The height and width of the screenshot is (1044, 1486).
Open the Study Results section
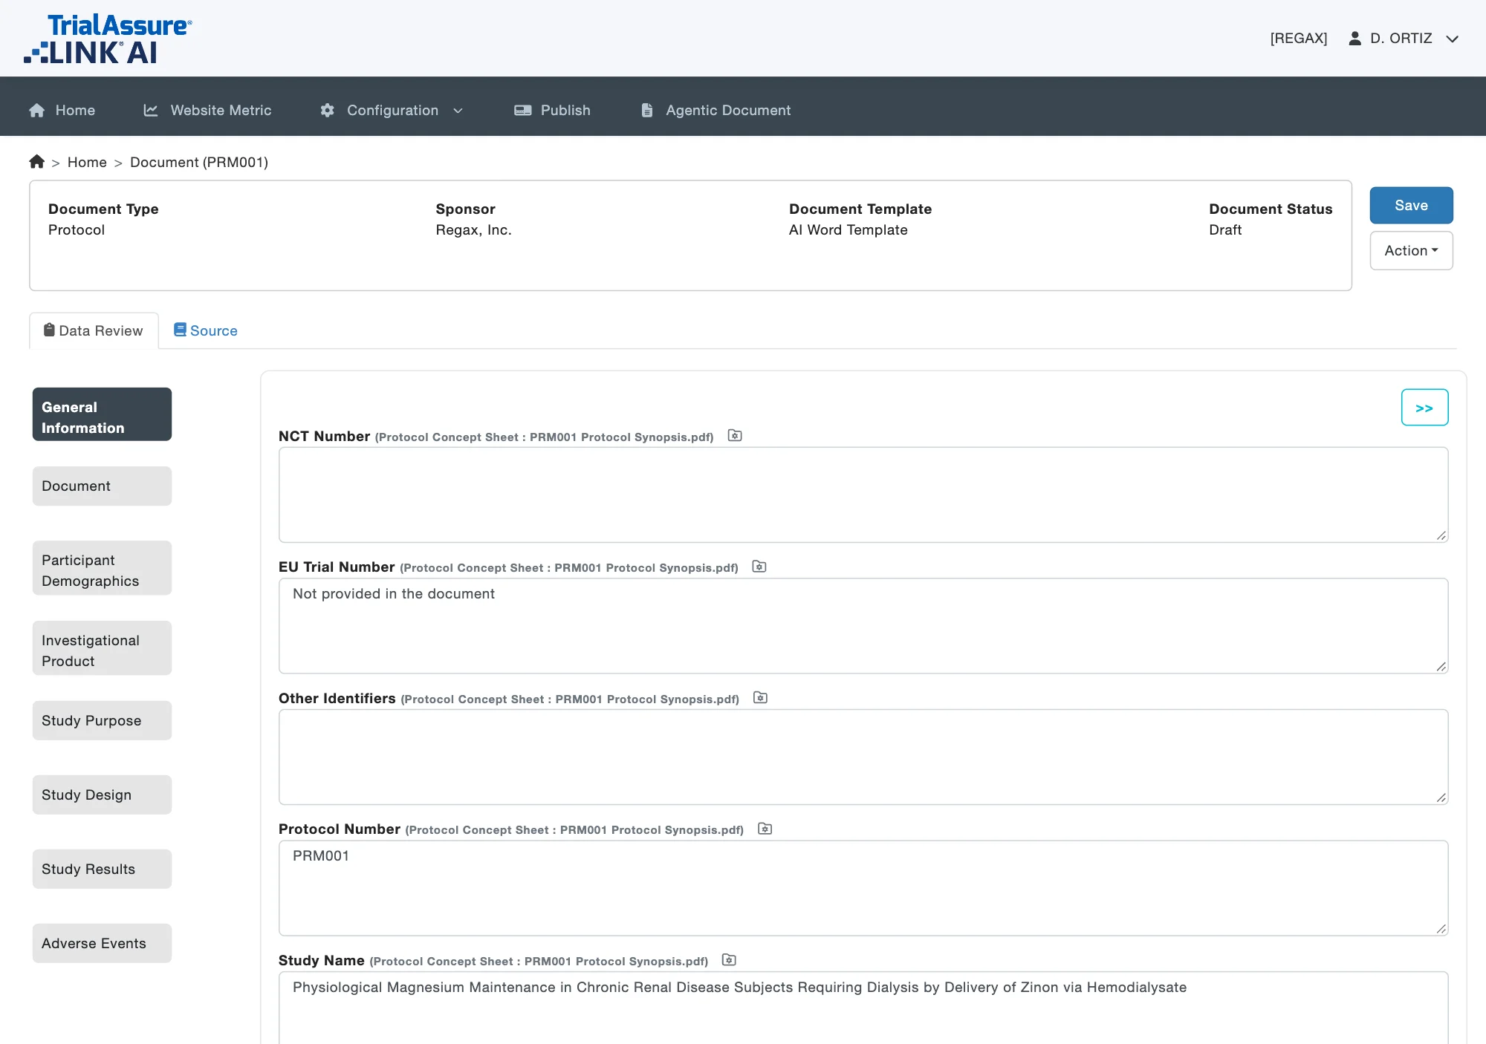pos(102,870)
